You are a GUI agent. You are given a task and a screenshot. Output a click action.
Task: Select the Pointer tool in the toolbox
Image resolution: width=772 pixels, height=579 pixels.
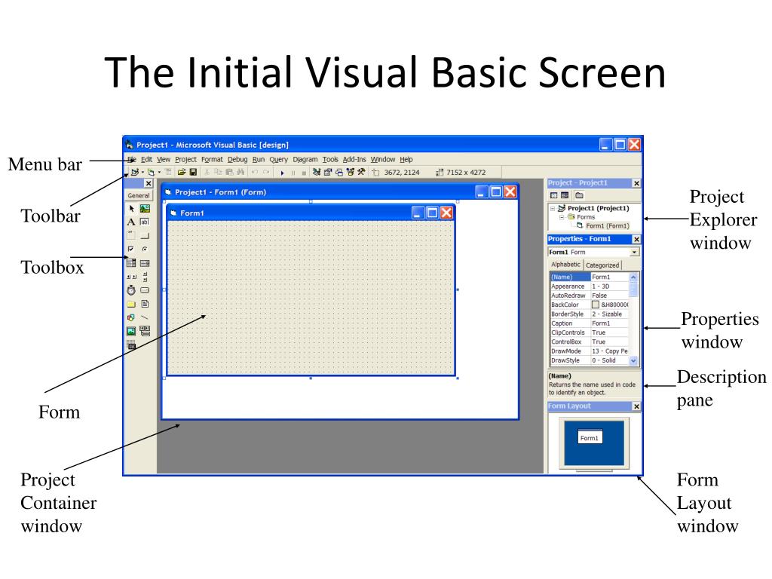click(131, 209)
